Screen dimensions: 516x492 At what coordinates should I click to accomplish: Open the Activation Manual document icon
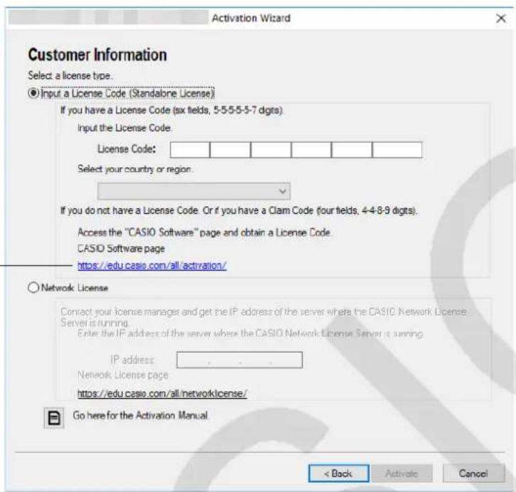coord(54,417)
